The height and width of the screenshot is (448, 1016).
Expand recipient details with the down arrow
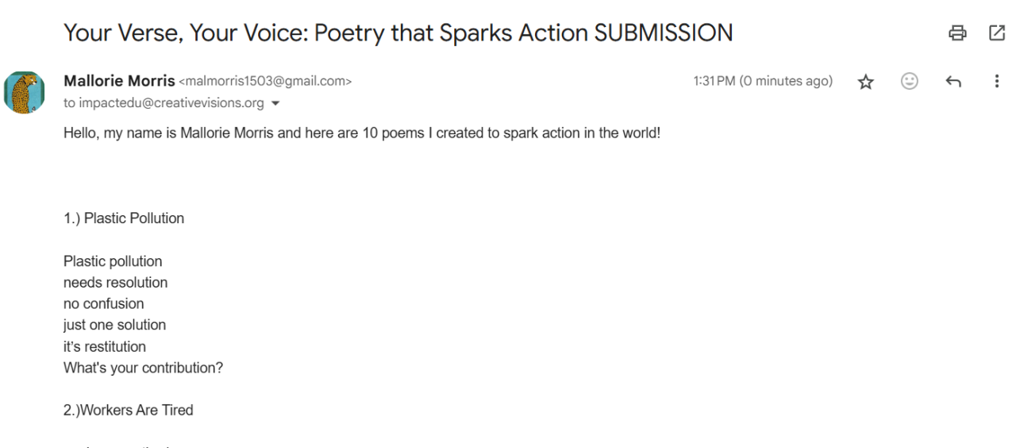click(276, 103)
